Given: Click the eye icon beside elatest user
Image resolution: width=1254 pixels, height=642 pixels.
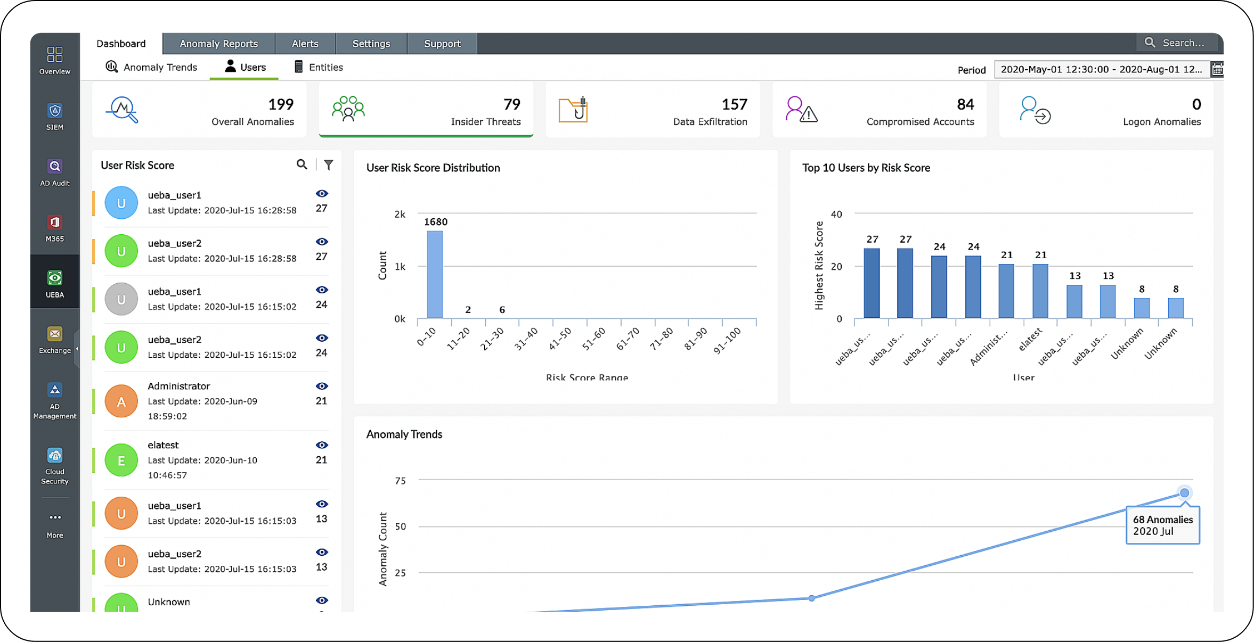Looking at the screenshot, I should 322,445.
